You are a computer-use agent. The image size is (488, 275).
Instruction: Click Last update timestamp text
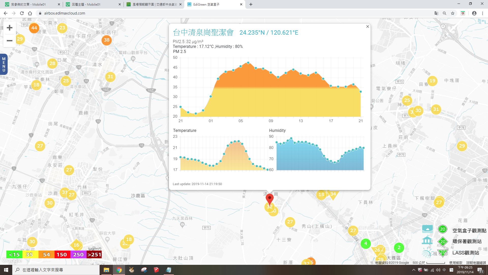click(x=197, y=184)
